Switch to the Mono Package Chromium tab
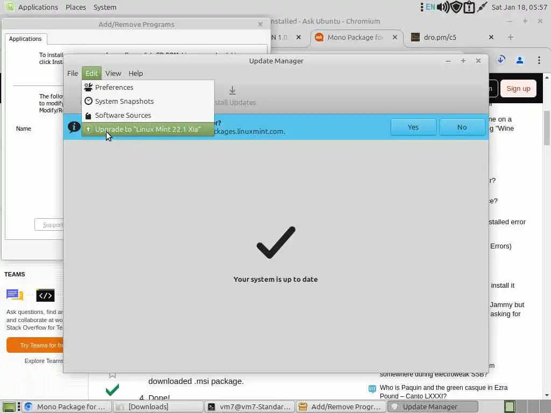 pos(355,37)
